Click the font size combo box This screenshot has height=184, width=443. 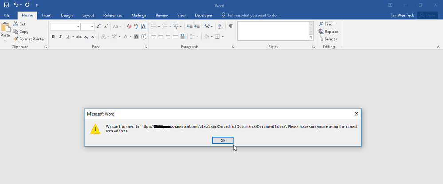pos(87,27)
